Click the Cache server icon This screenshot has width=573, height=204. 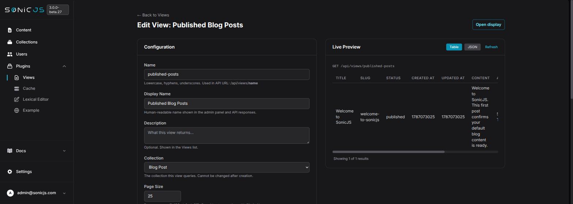pos(16,88)
